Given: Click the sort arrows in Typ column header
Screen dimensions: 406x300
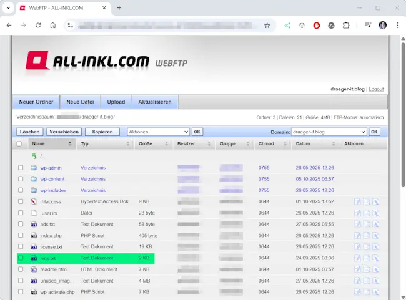Looking at the screenshot, I should click(128, 144).
